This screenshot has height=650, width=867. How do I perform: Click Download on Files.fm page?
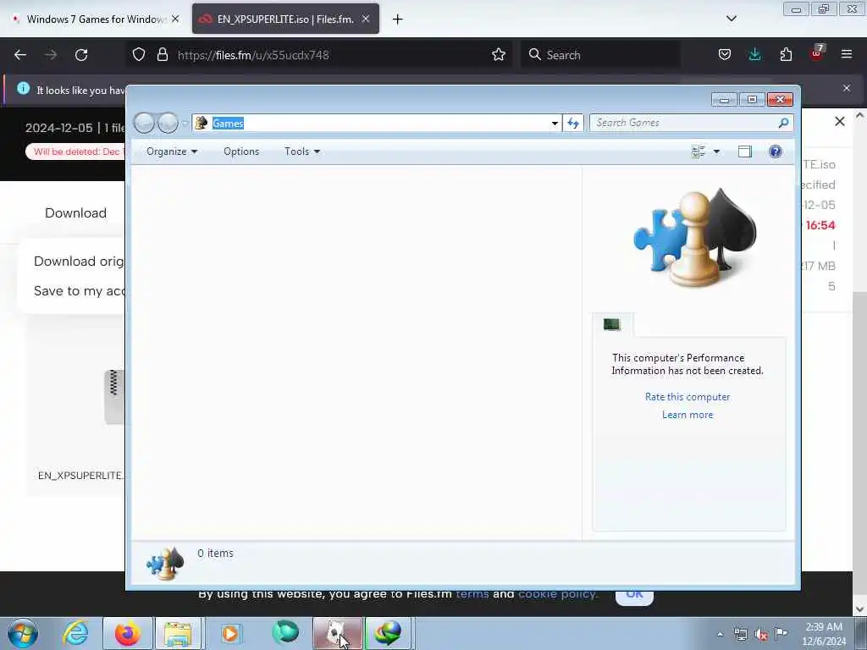coord(75,212)
